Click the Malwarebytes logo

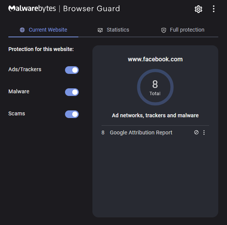click(x=32, y=8)
